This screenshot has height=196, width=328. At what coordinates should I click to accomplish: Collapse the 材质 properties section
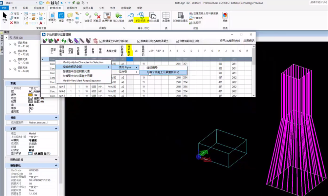click(x=56, y=118)
